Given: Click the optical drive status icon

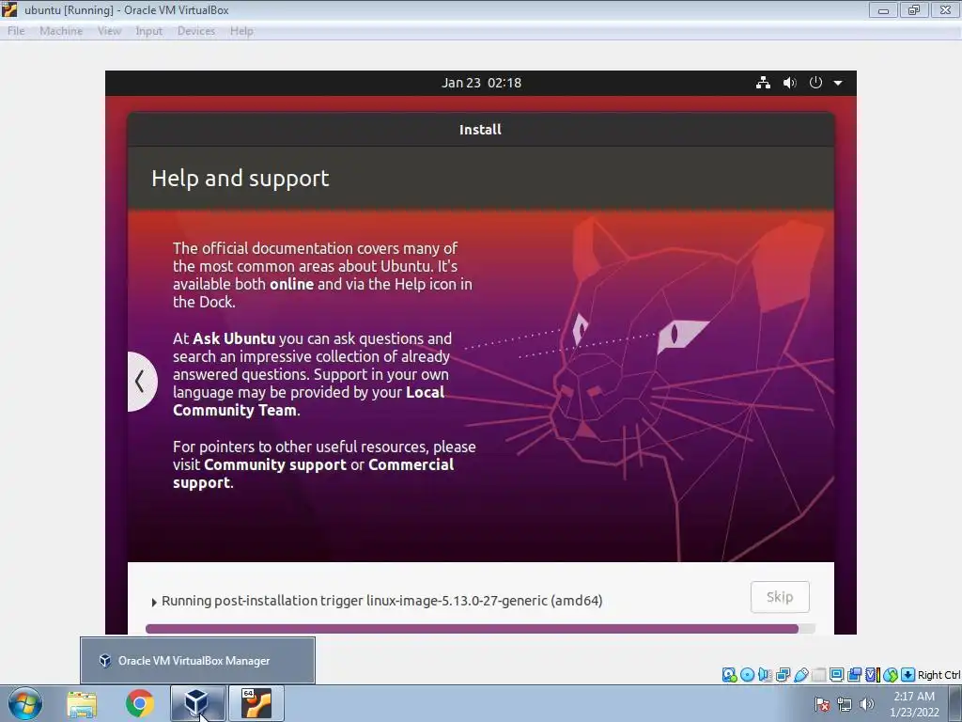Looking at the screenshot, I should [747, 675].
